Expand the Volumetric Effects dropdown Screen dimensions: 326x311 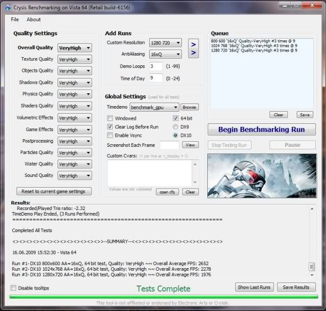tap(75, 118)
